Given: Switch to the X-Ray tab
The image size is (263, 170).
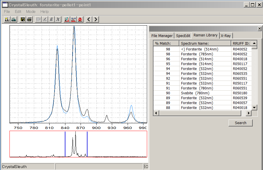Looking at the screenshot, I should tap(226, 36).
